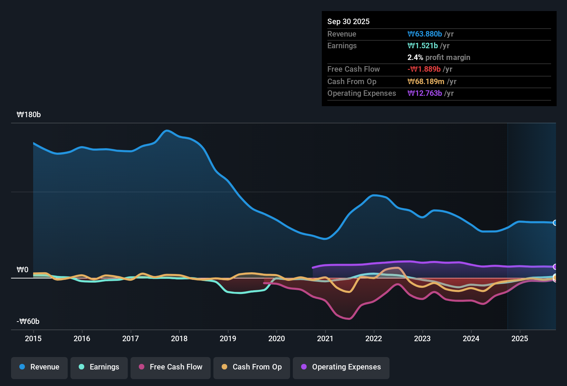Screen dimensions: 567x386
Task: Click the orange Cash From Op dot icon
Action: point(224,367)
